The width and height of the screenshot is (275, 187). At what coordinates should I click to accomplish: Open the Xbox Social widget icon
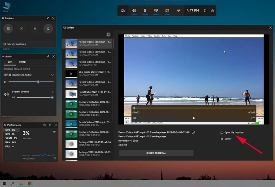pos(178,11)
